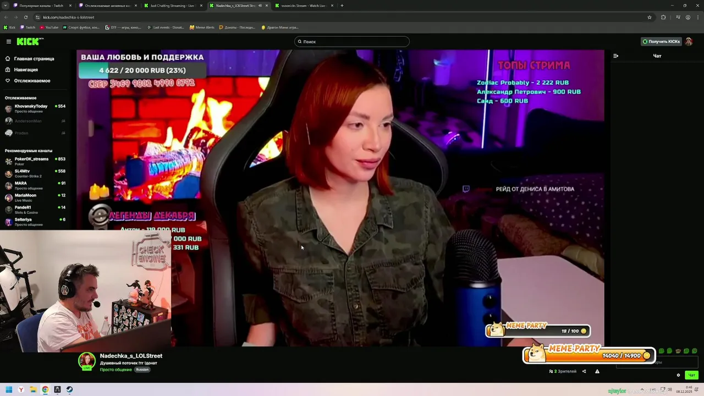The height and width of the screenshot is (396, 704).
Task: Open MARA recommended channel
Action: 35,185
